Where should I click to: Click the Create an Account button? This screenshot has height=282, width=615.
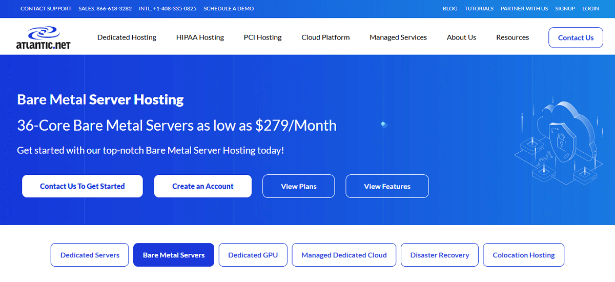[x=203, y=186]
